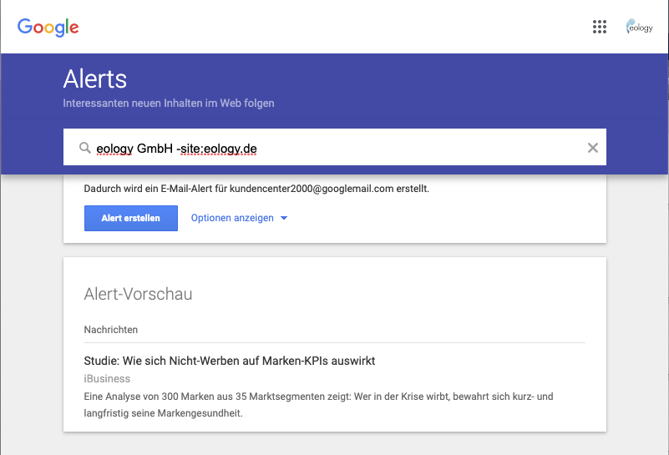The height and width of the screenshot is (455, 669).
Task: Click the Nachrichten section label
Action: tap(110, 330)
